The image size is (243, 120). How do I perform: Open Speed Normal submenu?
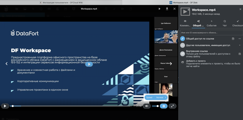[x=156, y=97]
